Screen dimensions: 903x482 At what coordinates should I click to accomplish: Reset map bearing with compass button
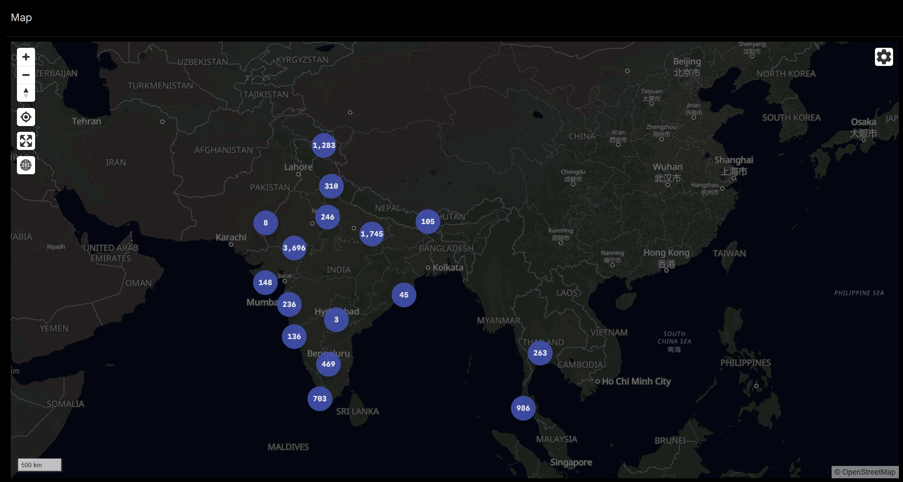click(26, 93)
